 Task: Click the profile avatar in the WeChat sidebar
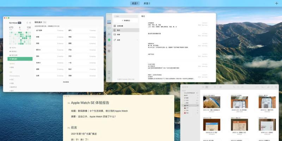coord(109,22)
